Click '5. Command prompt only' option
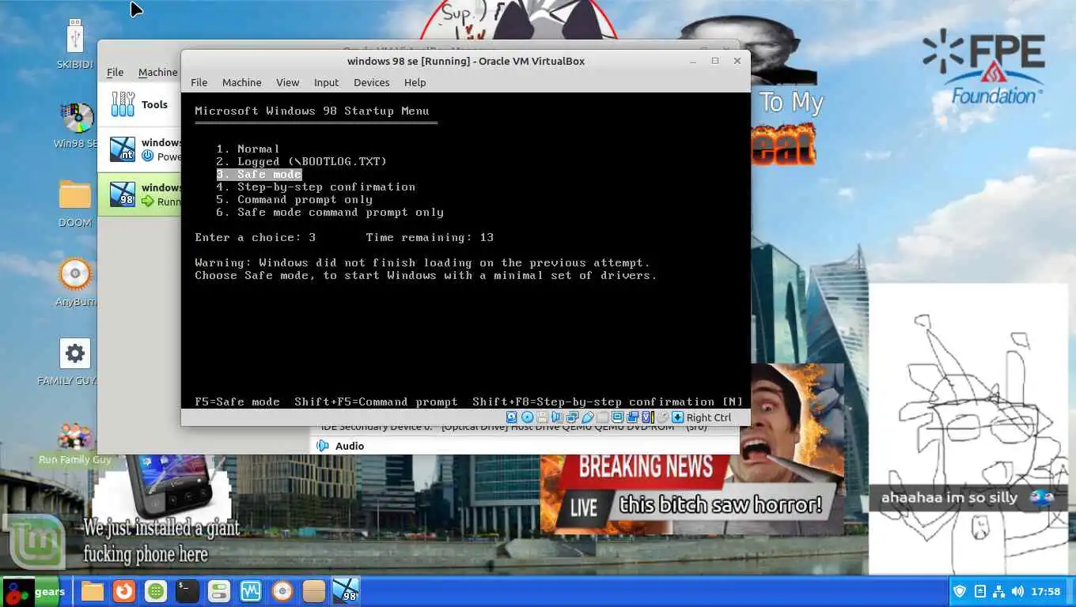Image resolution: width=1076 pixels, height=607 pixels. (x=294, y=199)
